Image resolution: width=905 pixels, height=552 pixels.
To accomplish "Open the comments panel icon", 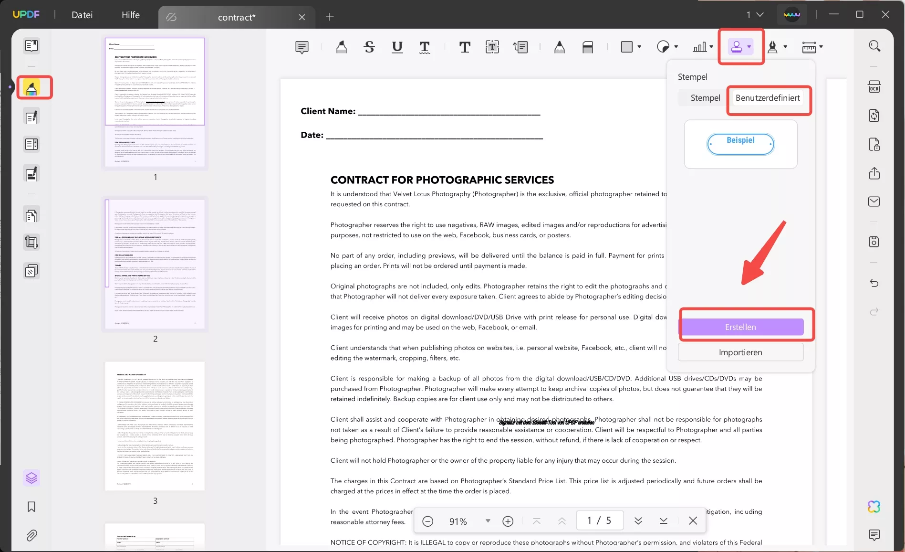I will 874,535.
